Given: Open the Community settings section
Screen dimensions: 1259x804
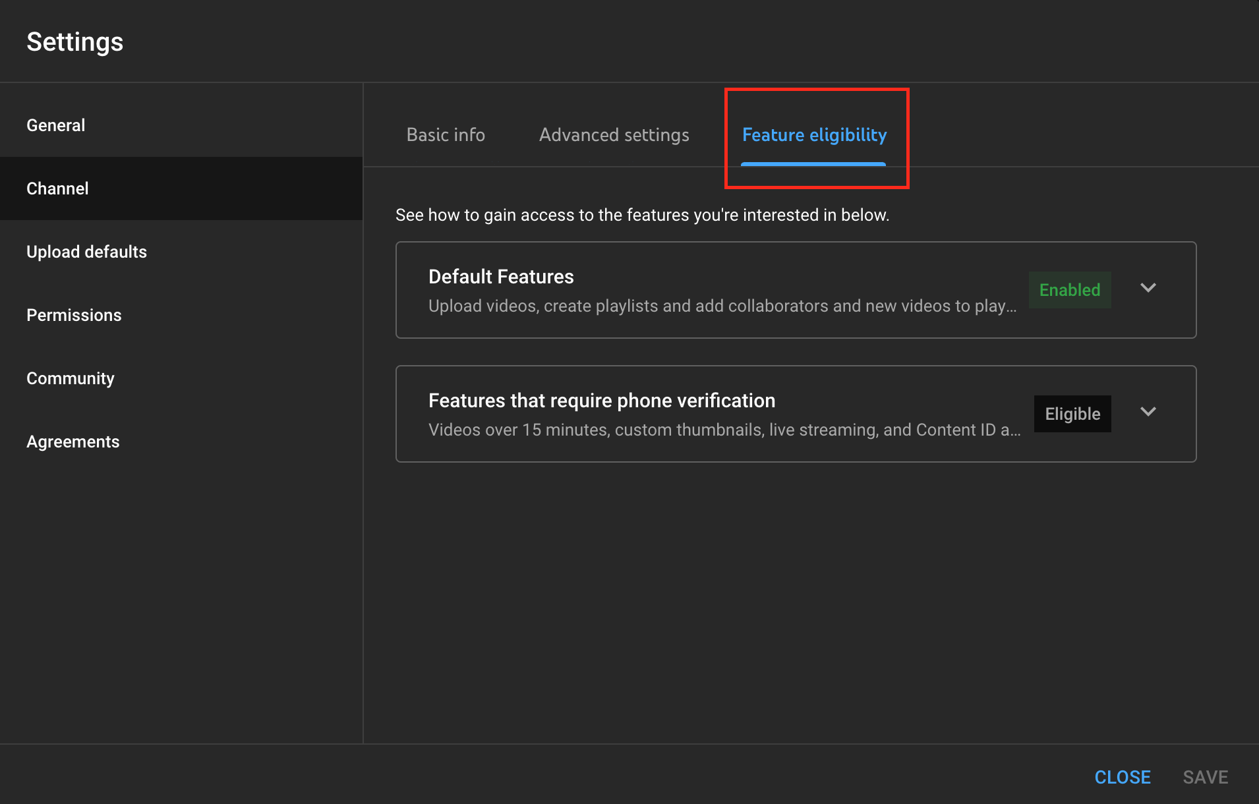Looking at the screenshot, I should tap(181, 378).
